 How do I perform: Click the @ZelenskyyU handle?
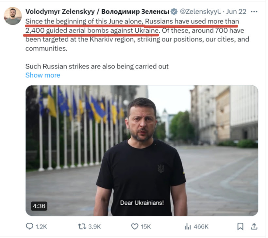[199, 11]
